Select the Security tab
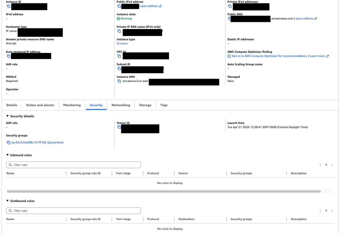Screen dimensions: 340x234 click(96, 105)
